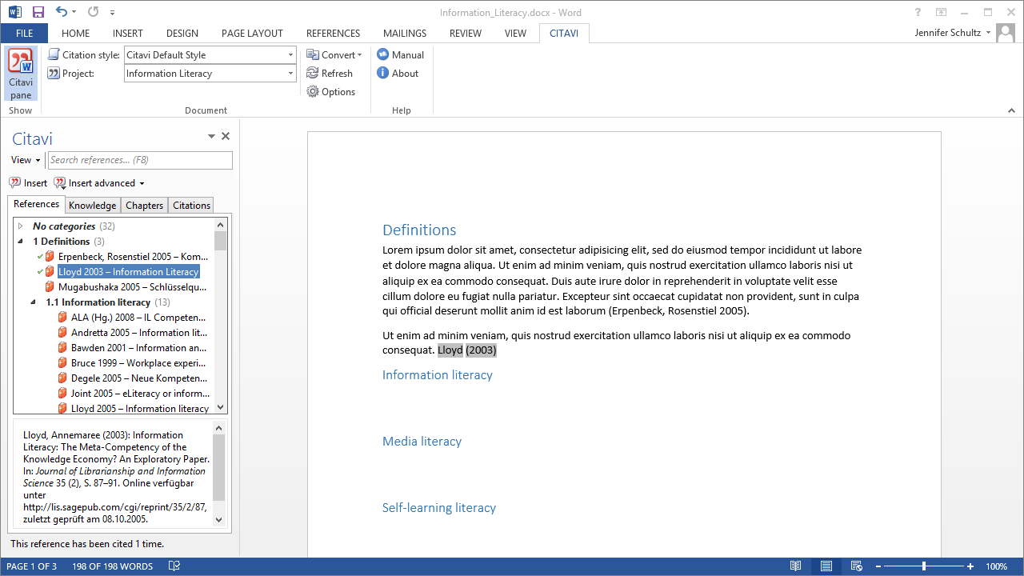Click the proofing errors icon in status bar

[x=174, y=566]
